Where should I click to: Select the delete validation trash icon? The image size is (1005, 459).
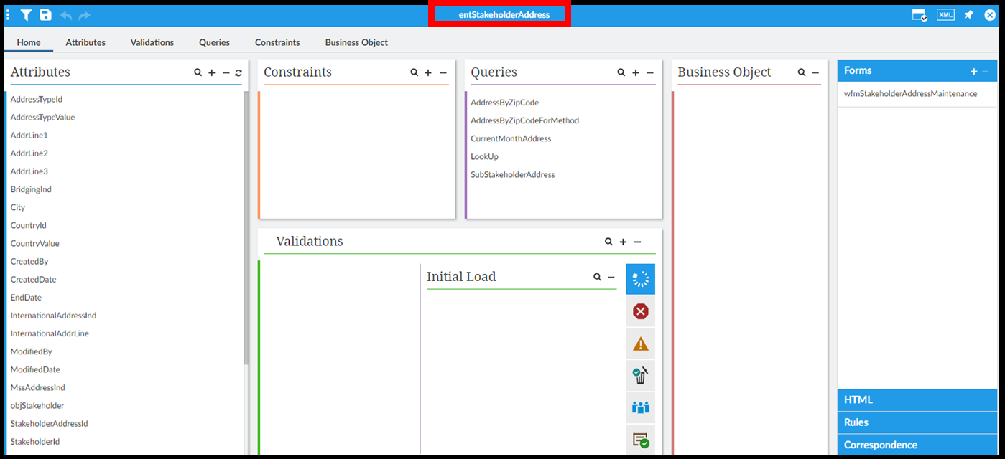point(641,375)
